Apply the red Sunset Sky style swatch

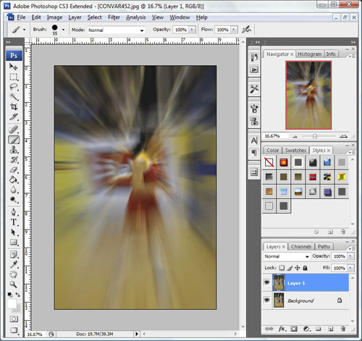tap(284, 162)
